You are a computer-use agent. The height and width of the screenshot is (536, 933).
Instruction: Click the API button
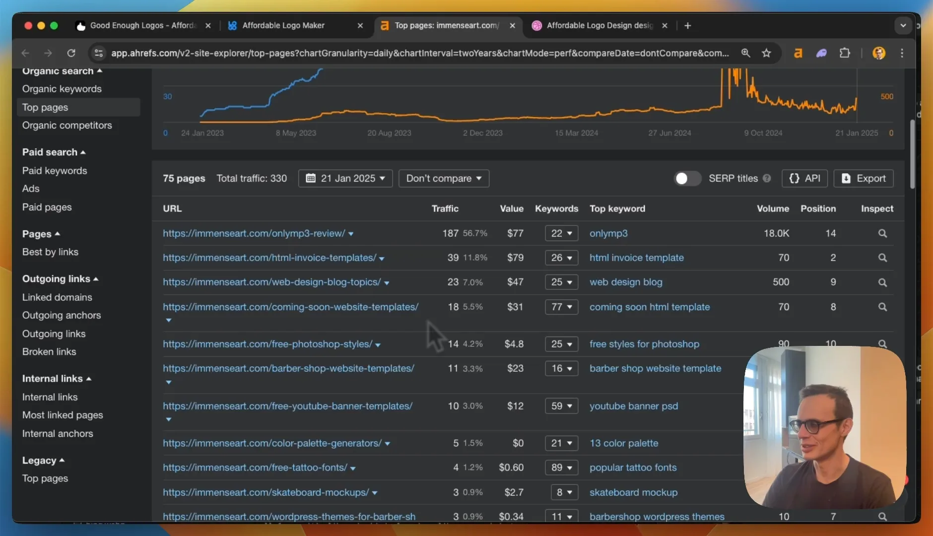pyautogui.click(x=804, y=178)
